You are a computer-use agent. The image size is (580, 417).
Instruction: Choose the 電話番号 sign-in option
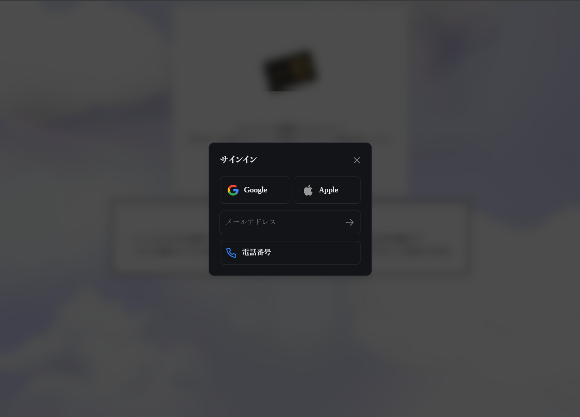click(290, 253)
